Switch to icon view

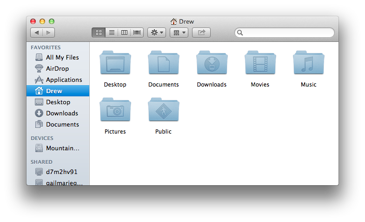coord(99,33)
